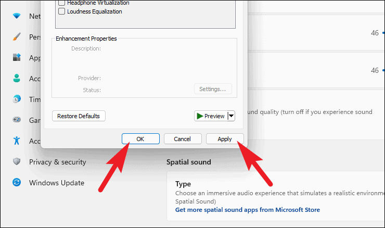Open Privacy & security settings page
This screenshot has width=385, height=228.
click(x=57, y=162)
